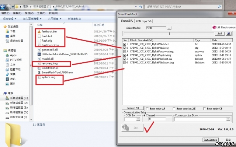The width and height of the screenshot is (236, 147).
Task: Enable the Erase entire AP checkbox
Action: pyautogui.click(x=147, y=109)
